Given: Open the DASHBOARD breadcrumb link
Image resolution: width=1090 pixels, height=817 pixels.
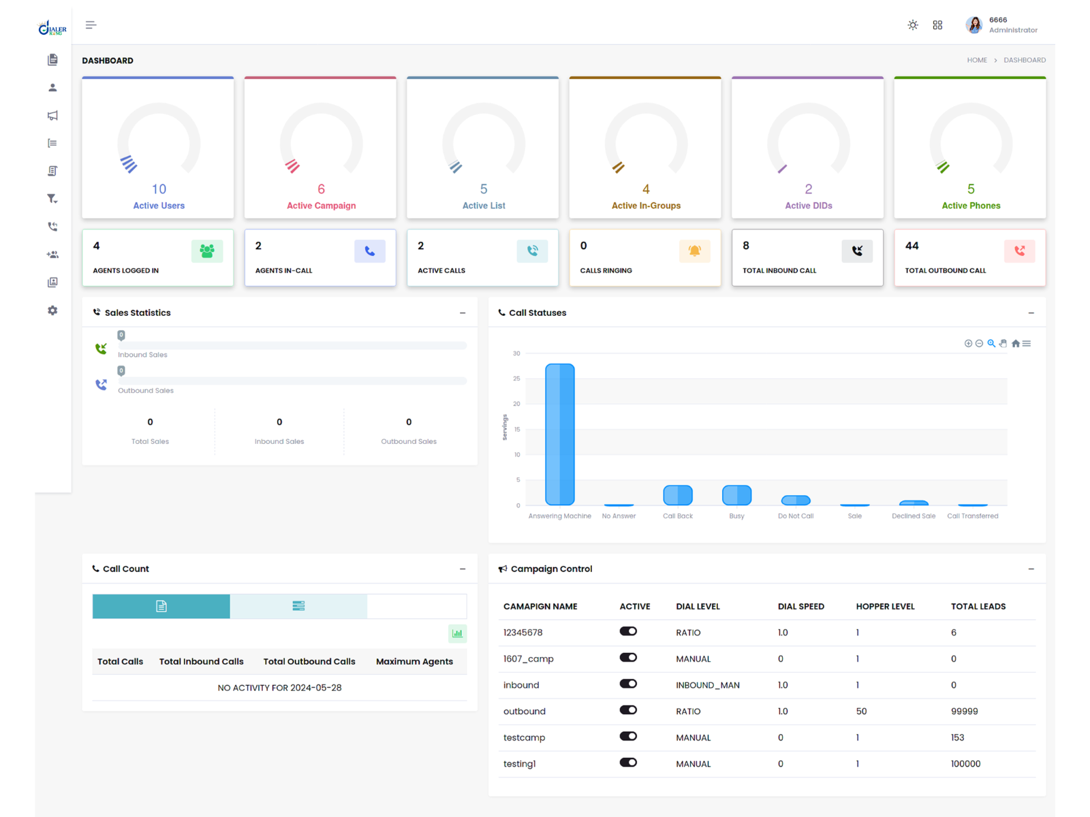Looking at the screenshot, I should point(1025,60).
